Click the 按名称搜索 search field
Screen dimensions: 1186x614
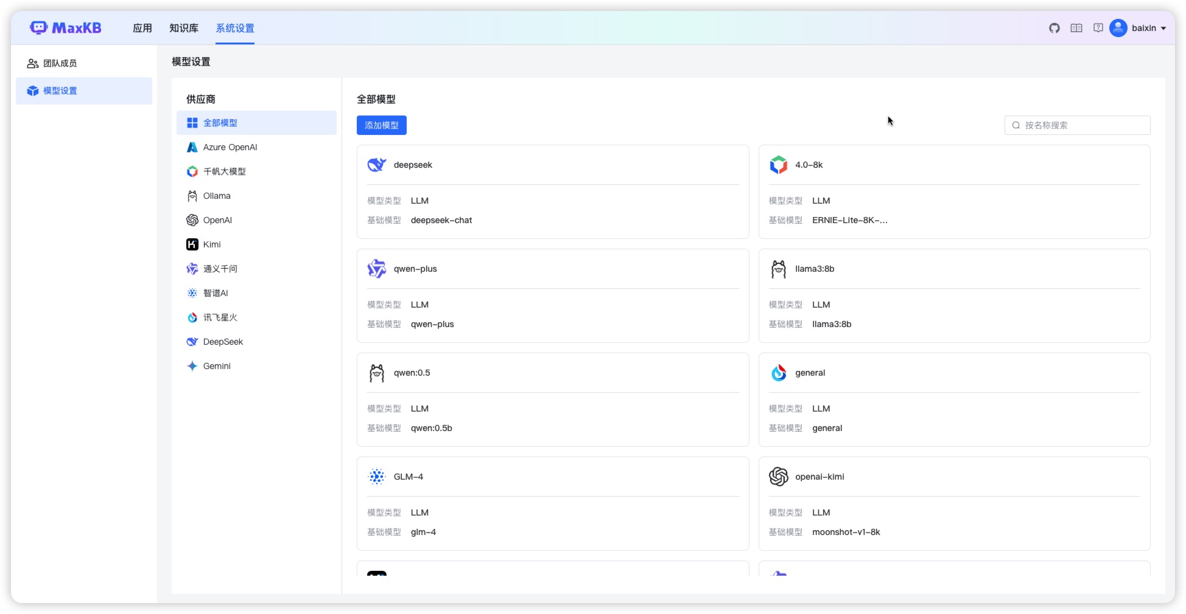click(1077, 125)
